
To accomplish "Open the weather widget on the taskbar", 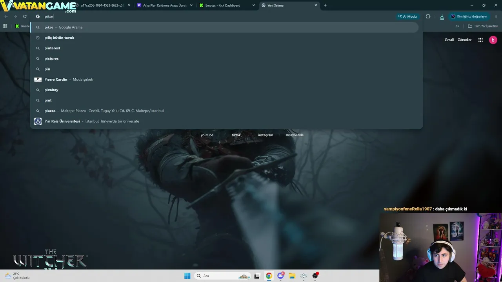I will [x=17, y=276].
